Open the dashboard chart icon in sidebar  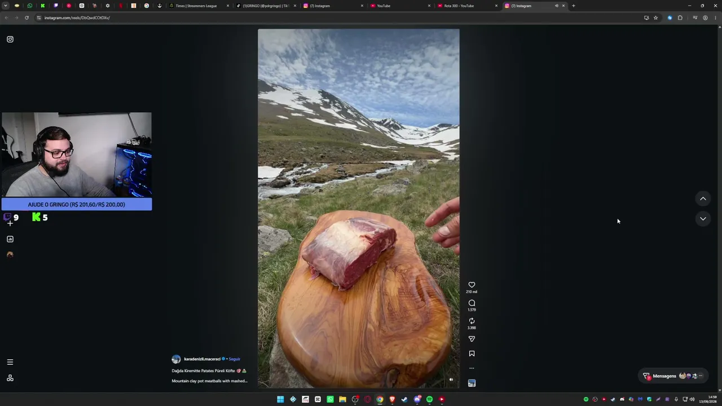(x=10, y=239)
